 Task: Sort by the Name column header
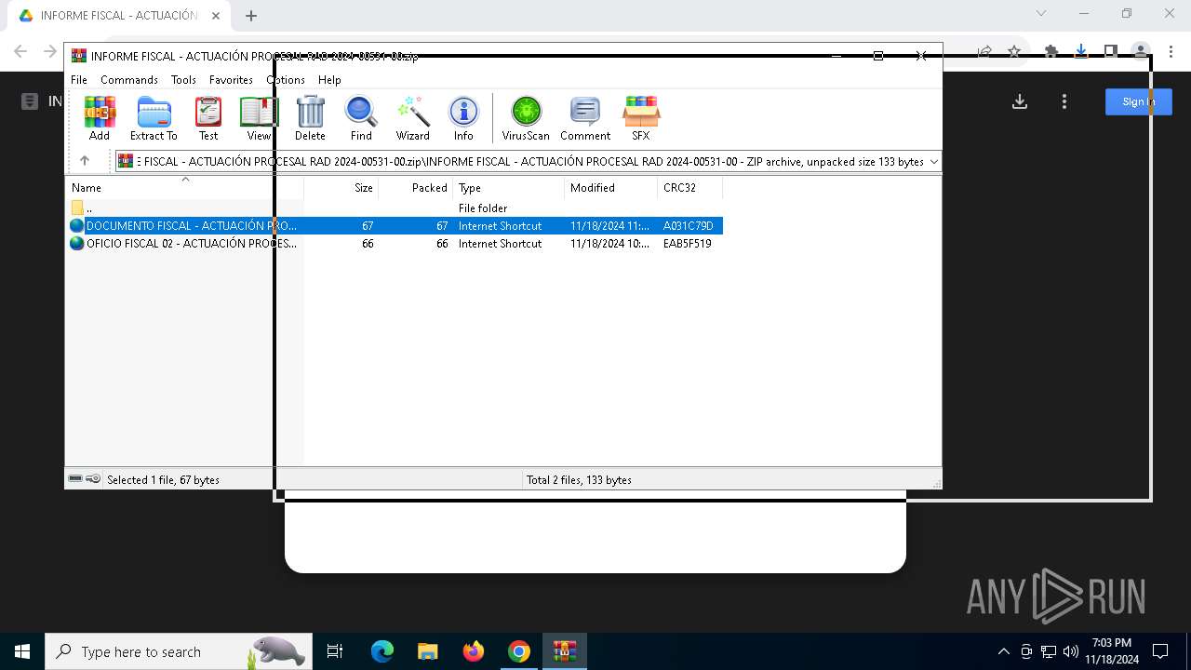point(184,188)
